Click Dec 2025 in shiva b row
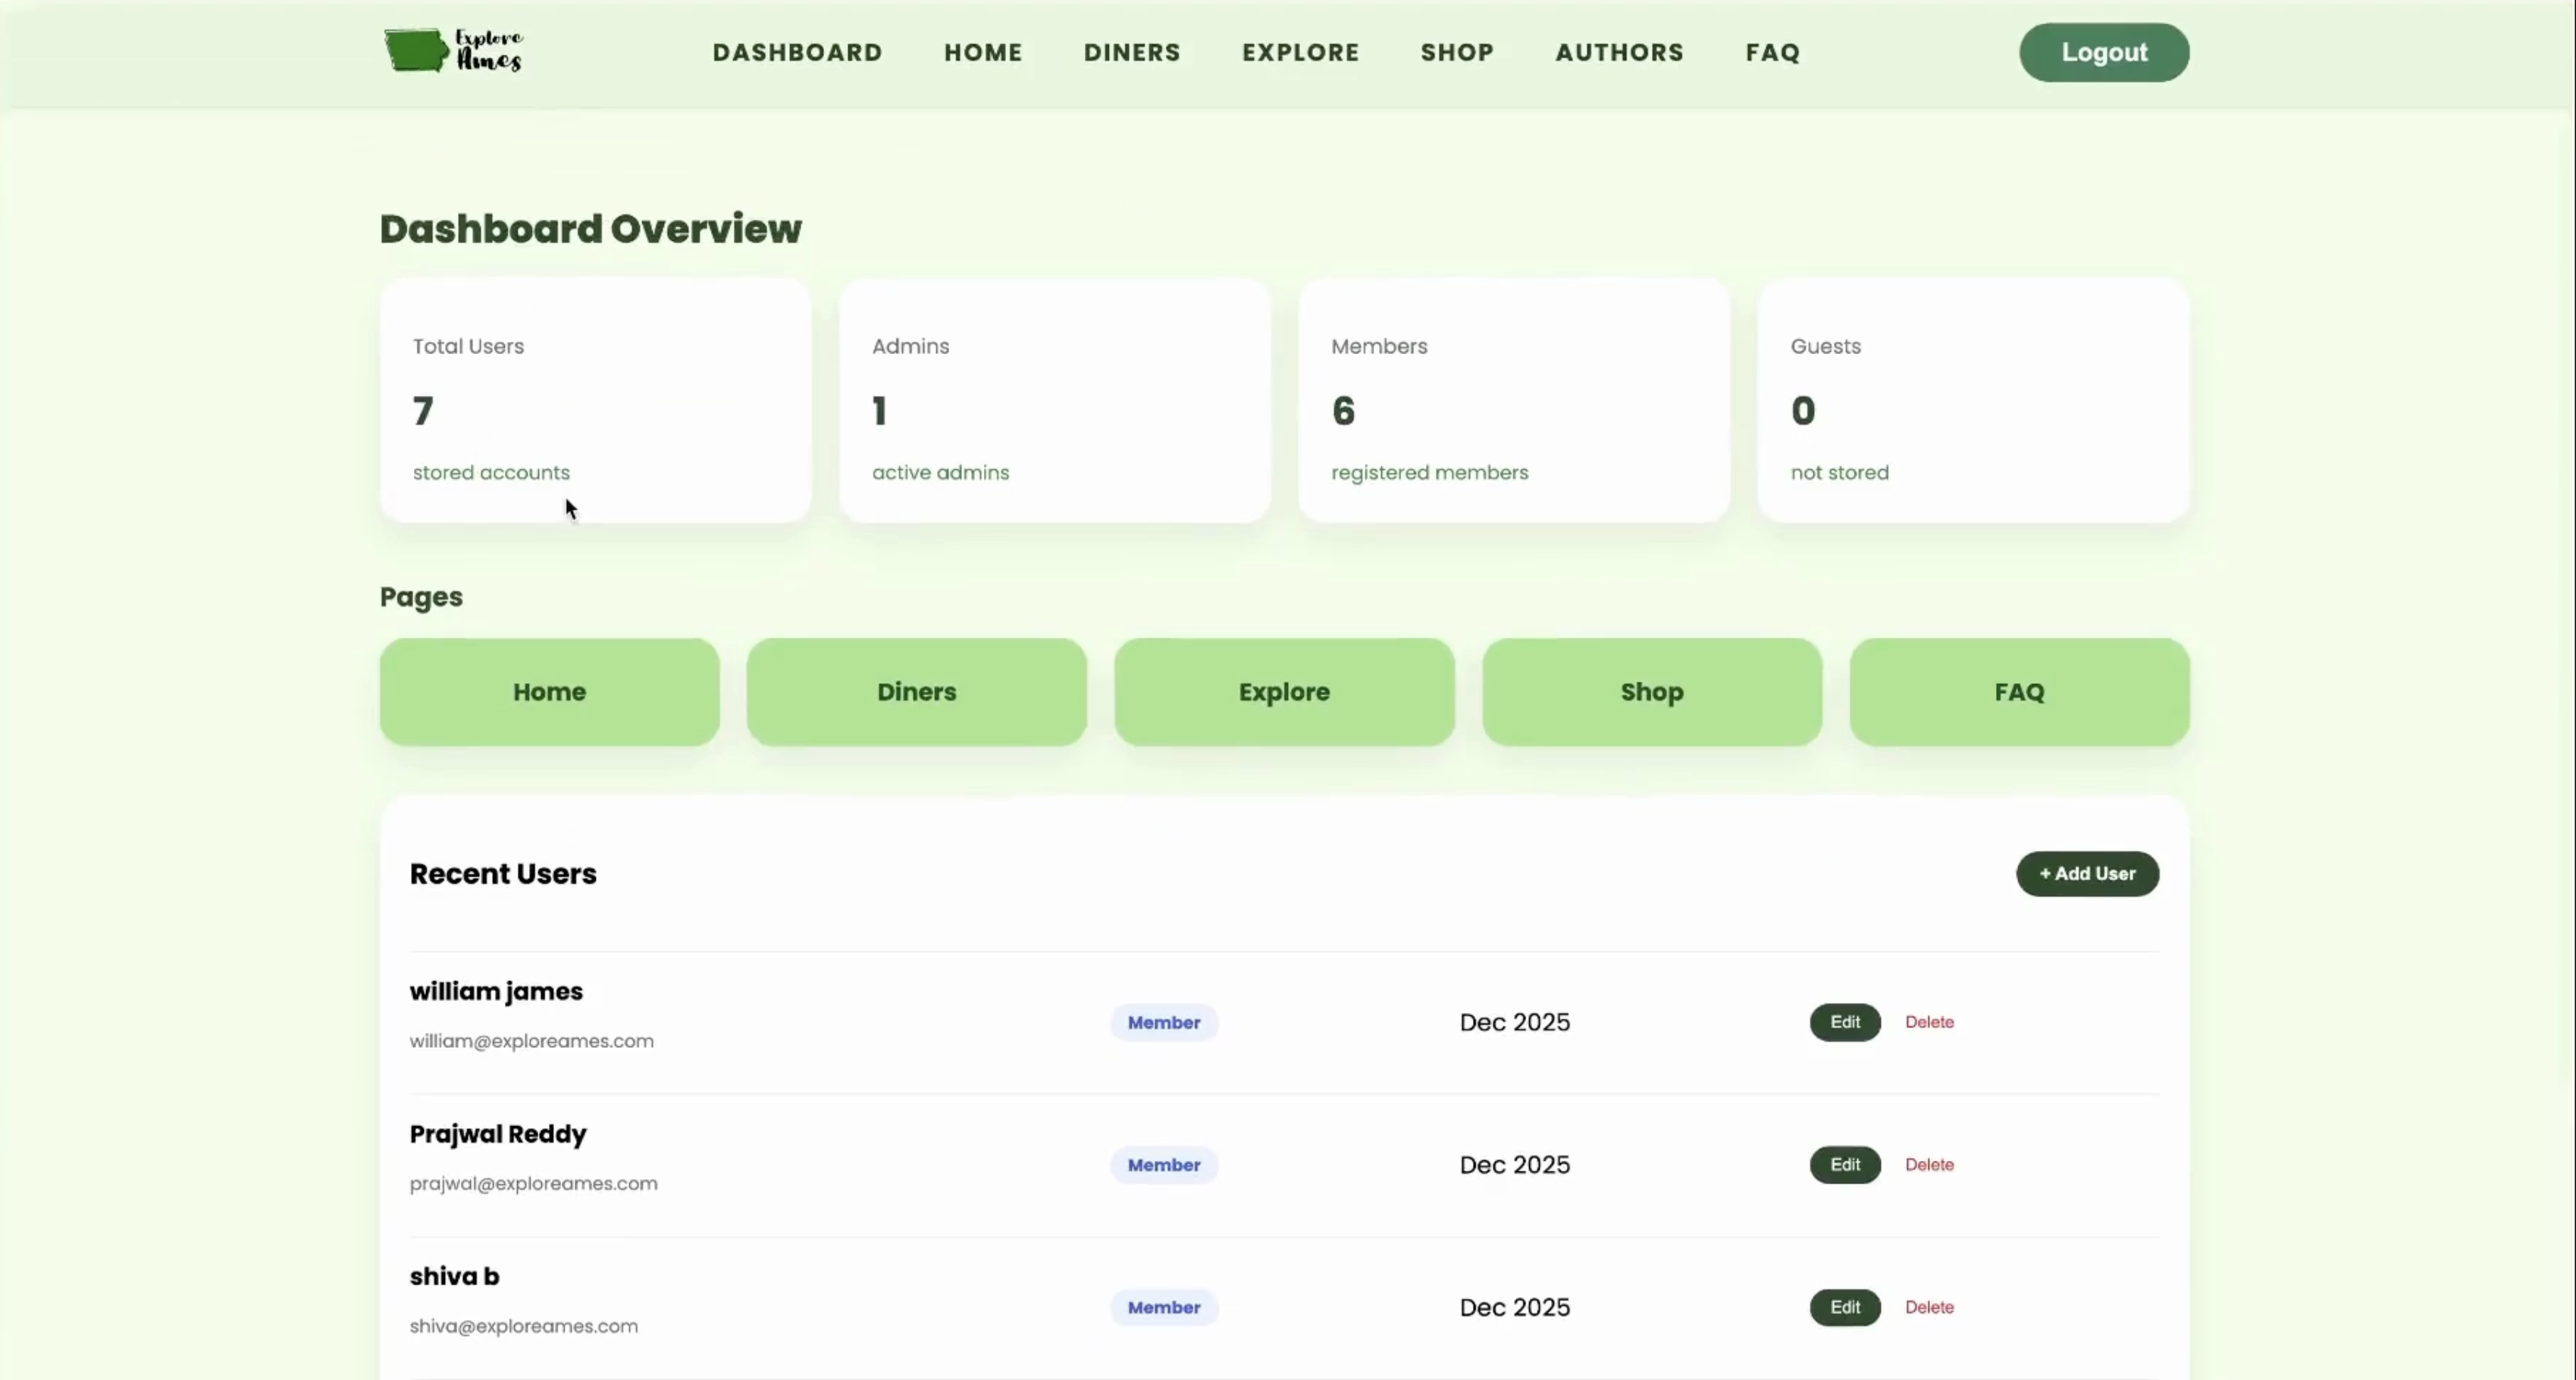The image size is (2576, 1380). pyautogui.click(x=1514, y=1307)
